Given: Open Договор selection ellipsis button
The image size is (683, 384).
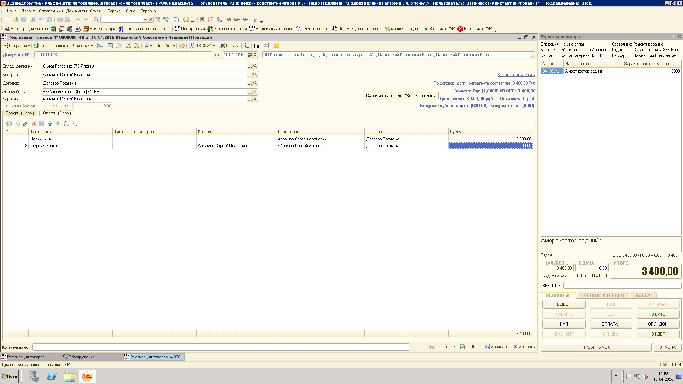Looking at the screenshot, I should 250,83.
